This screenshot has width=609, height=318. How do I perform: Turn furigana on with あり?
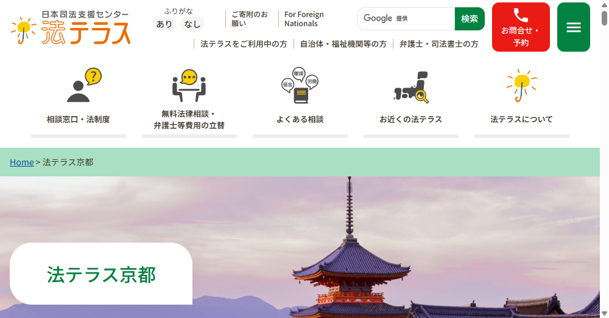click(x=164, y=24)
